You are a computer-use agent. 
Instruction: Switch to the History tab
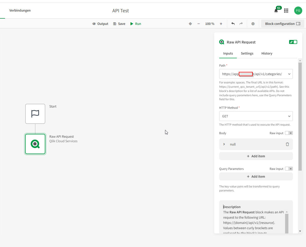[267, 53]
